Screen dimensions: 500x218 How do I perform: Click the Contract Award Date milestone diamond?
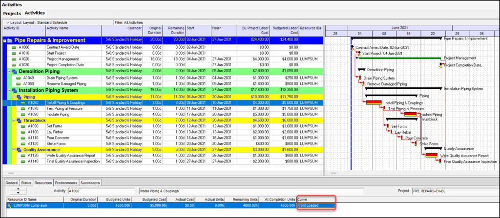[x=353, y=46]
